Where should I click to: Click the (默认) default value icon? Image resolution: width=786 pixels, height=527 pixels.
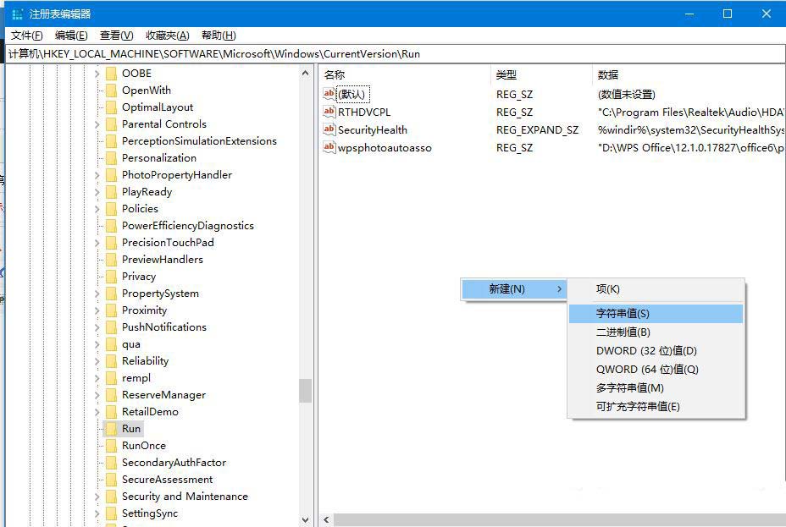click(329, 94)
